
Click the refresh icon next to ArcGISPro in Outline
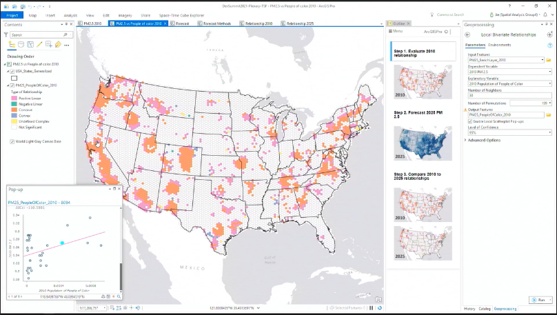446,32
